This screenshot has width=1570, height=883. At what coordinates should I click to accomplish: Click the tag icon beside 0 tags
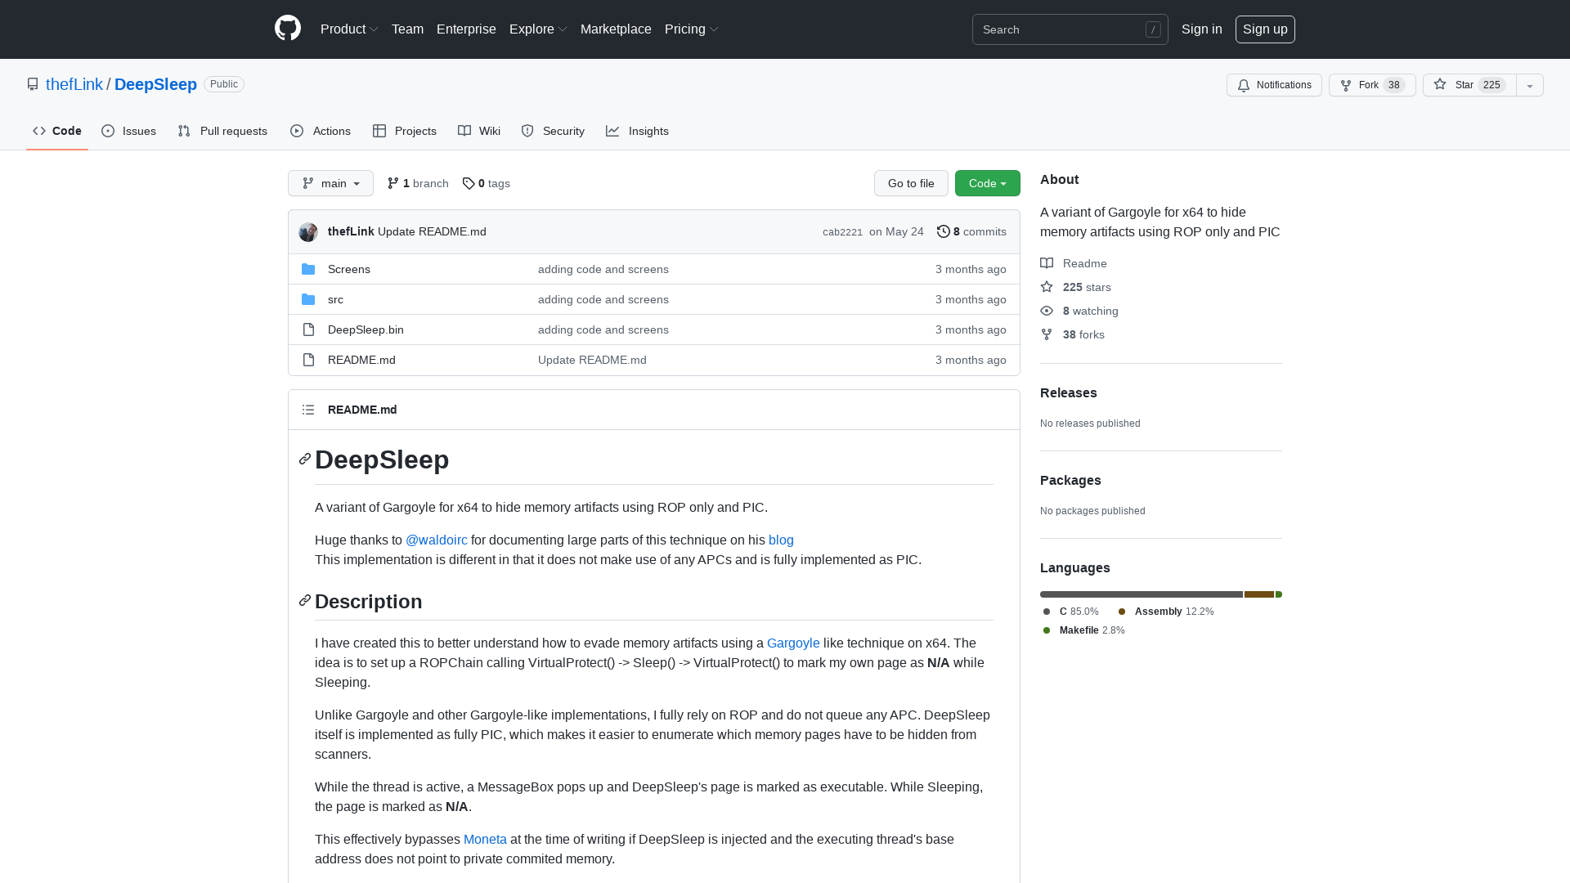pyautogui.click(x=469, y=183)
